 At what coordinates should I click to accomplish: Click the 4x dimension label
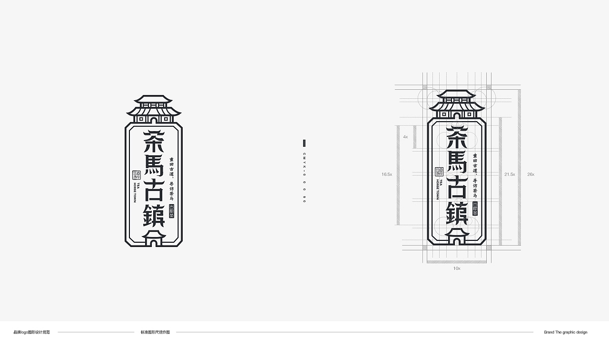[x=405, y=137]
